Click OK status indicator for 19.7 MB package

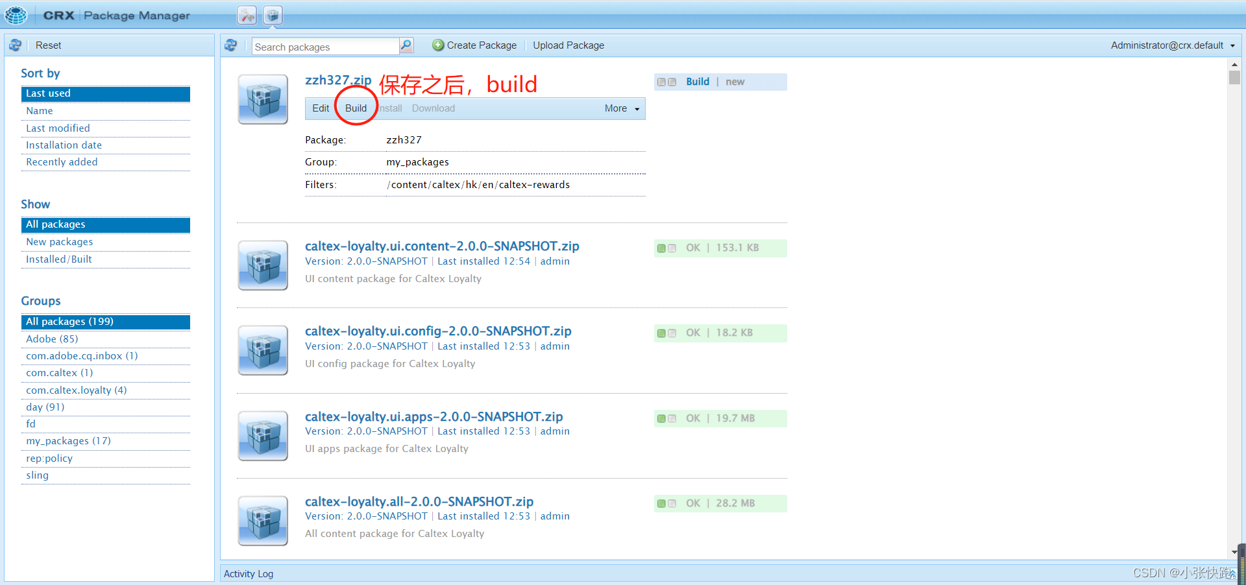[666, 419]
